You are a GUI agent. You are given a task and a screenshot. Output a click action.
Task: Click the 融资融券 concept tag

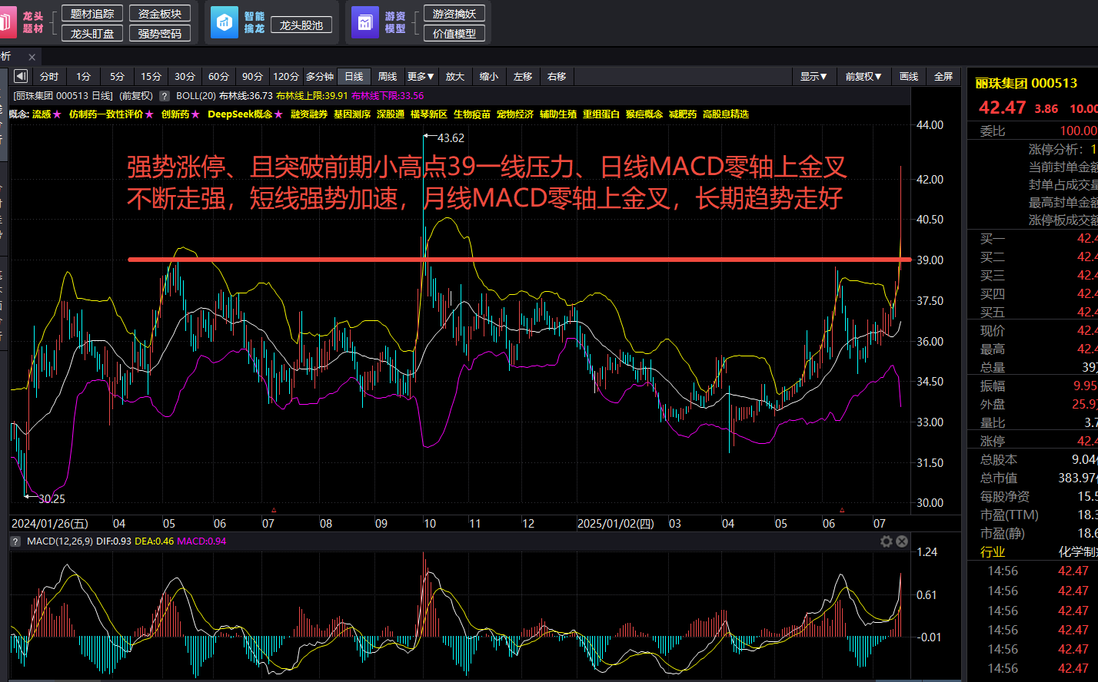click(309, 114)
